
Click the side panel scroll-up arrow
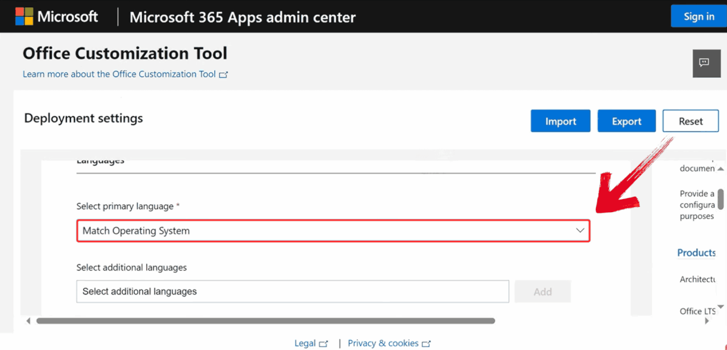tap(720, 169)
